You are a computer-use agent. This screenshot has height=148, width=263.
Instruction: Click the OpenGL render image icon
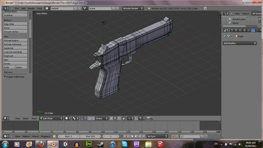148,118
